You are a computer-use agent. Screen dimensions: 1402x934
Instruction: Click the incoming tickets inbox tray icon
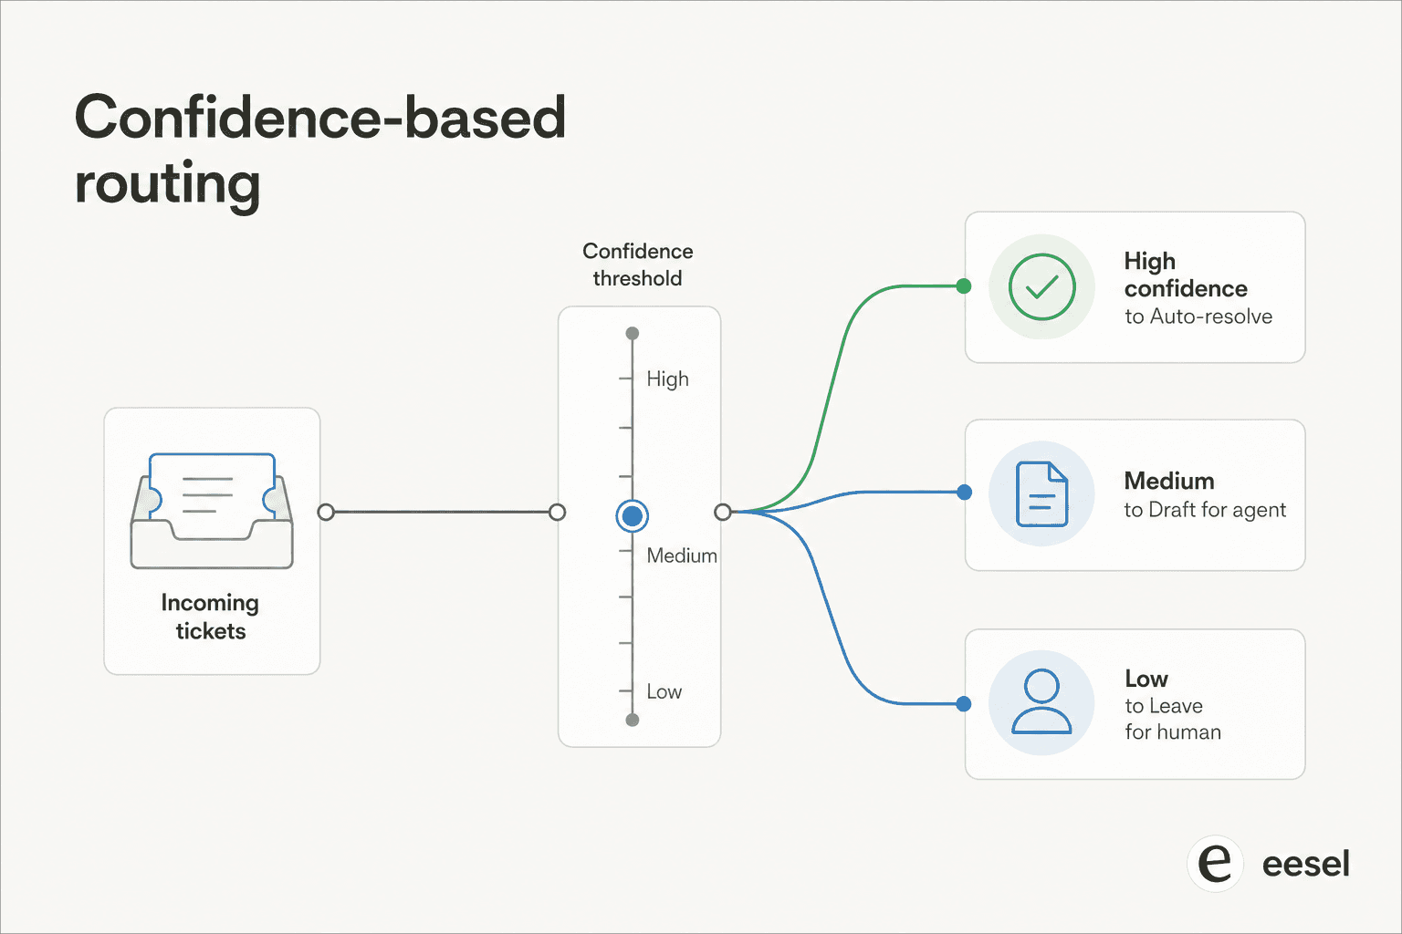[212, 511]
